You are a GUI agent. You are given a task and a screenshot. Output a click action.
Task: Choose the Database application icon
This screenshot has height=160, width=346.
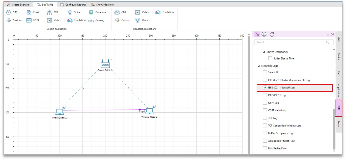click(91, 12)
